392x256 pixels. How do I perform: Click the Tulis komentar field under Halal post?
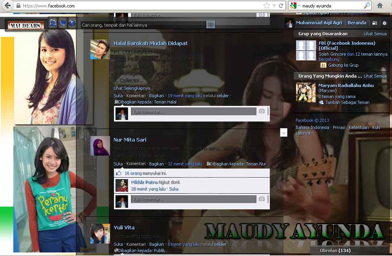tap(194, 112)
